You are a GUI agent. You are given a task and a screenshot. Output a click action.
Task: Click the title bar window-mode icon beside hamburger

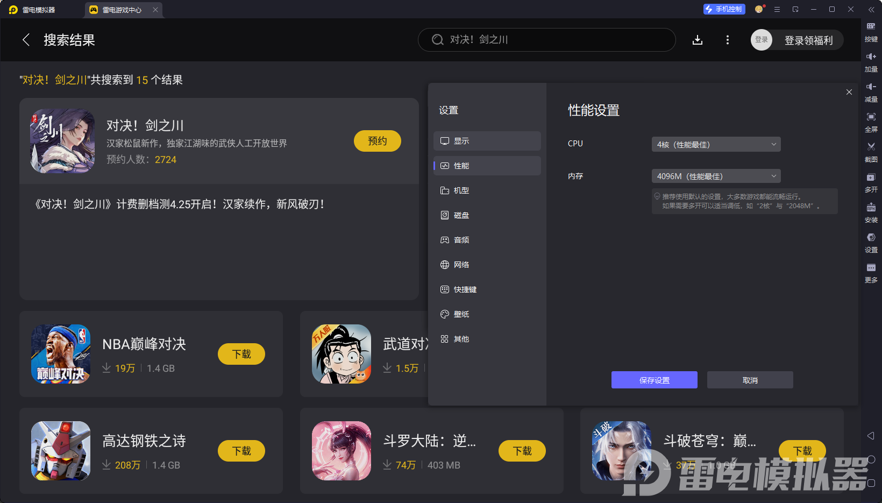[795, 9]
